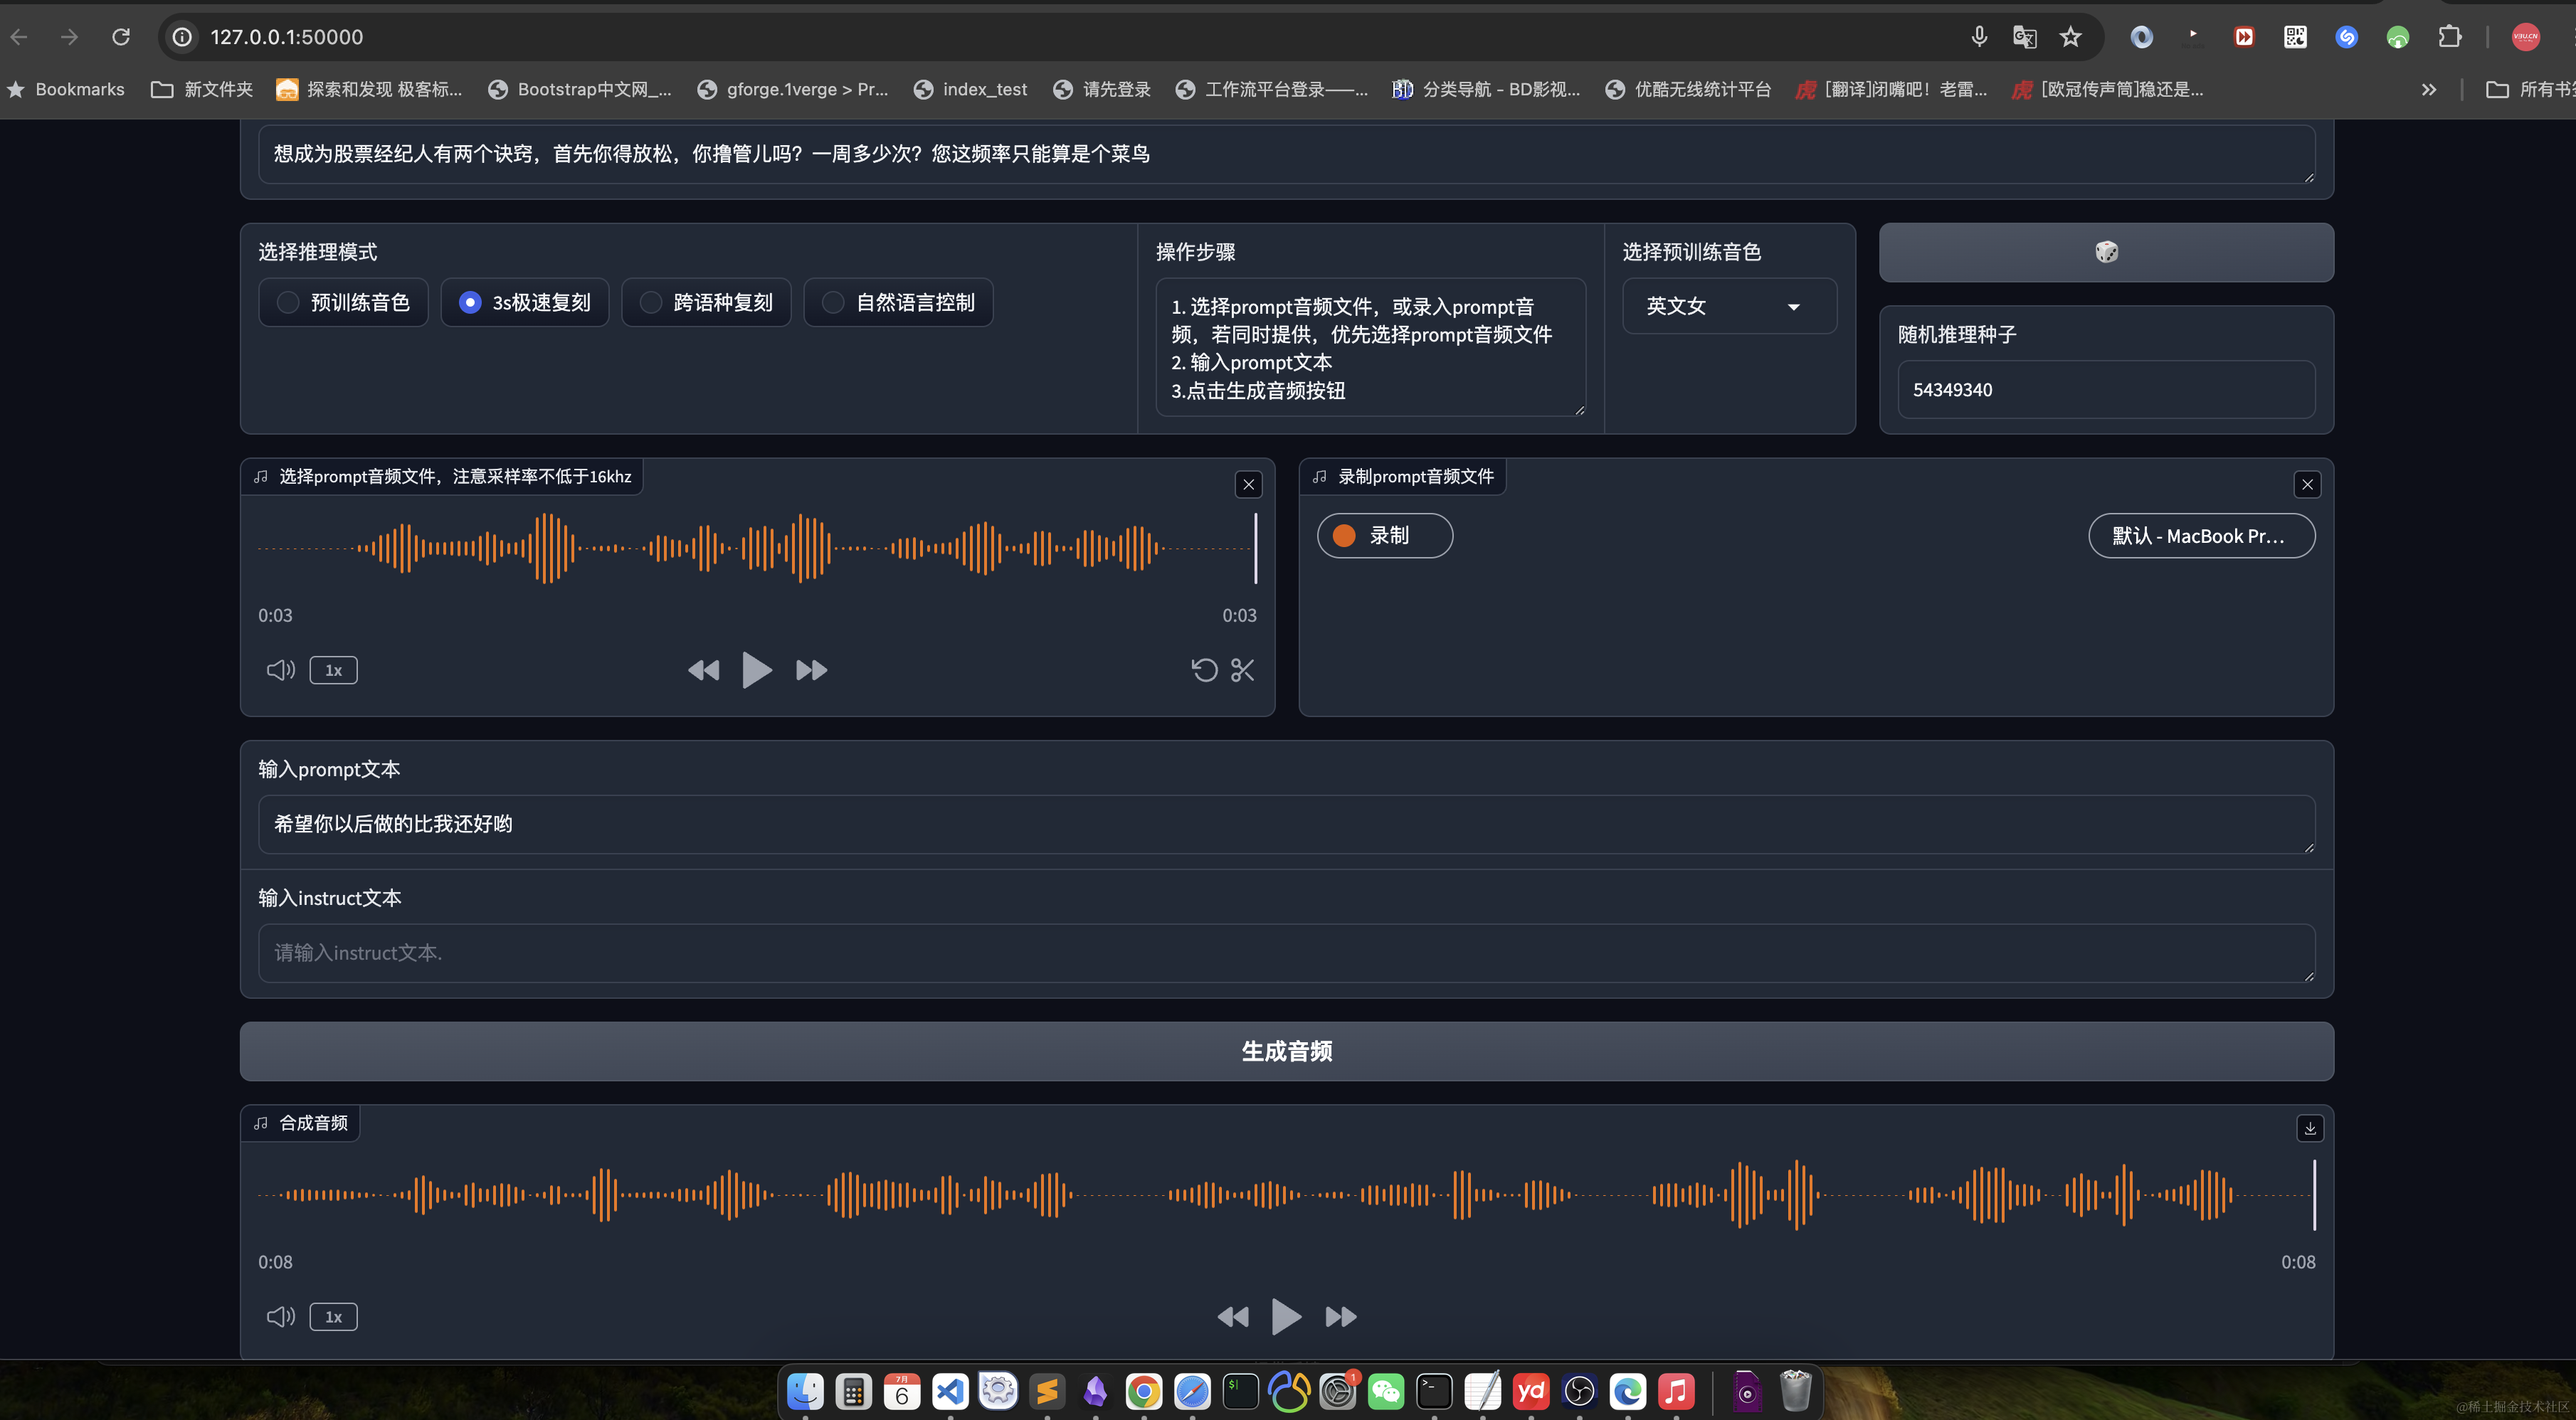Trim prompt audio with scissors icon
This screenshot has width=2576, height=1420.
coord(1242,670)
